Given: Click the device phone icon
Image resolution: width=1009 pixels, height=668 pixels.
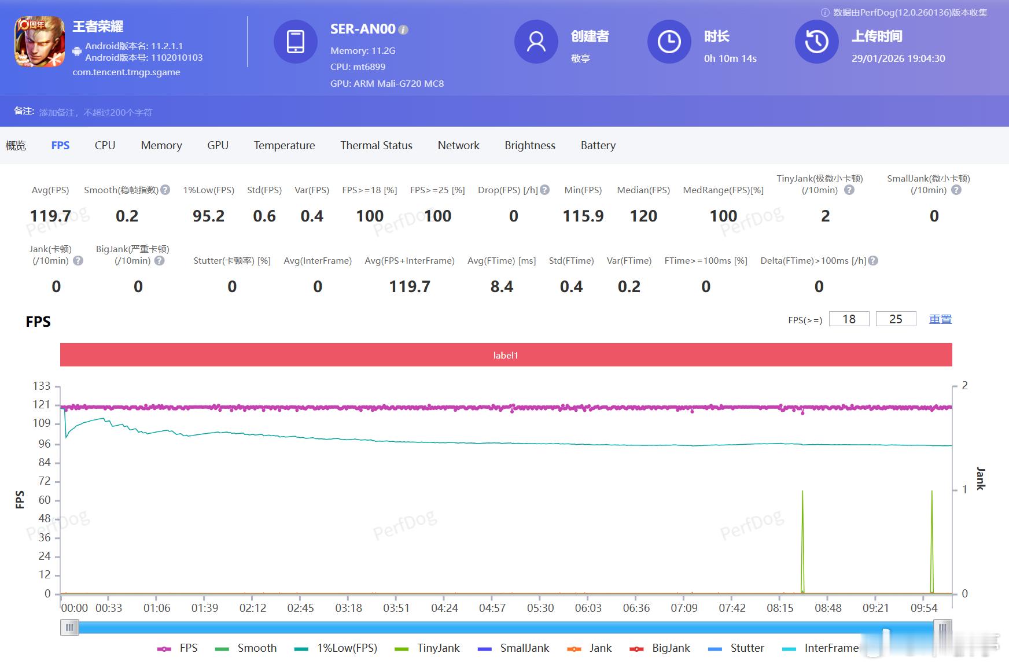Looking at the screenshot, I should 295,42.
